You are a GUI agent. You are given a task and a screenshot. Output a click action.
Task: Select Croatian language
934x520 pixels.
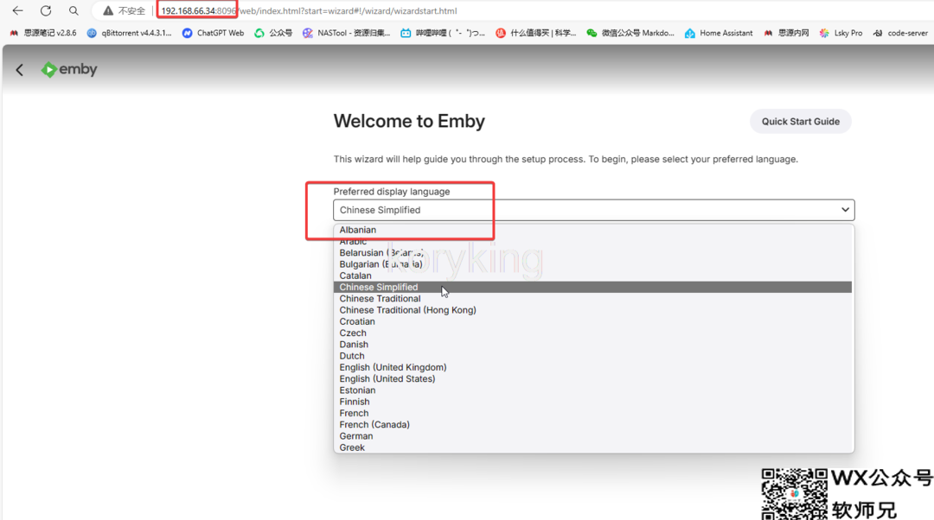(x=592, y=321)
